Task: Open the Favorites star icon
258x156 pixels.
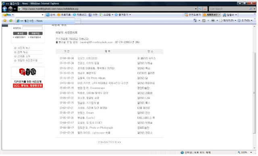Action: pos(5,21)
